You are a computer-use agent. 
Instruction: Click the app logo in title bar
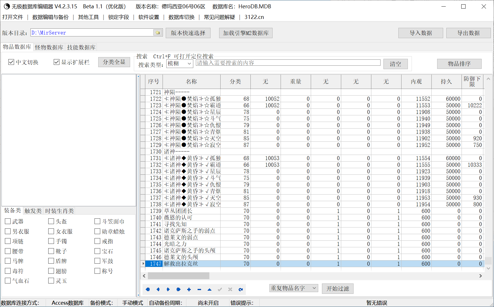[x=6, y=6]
